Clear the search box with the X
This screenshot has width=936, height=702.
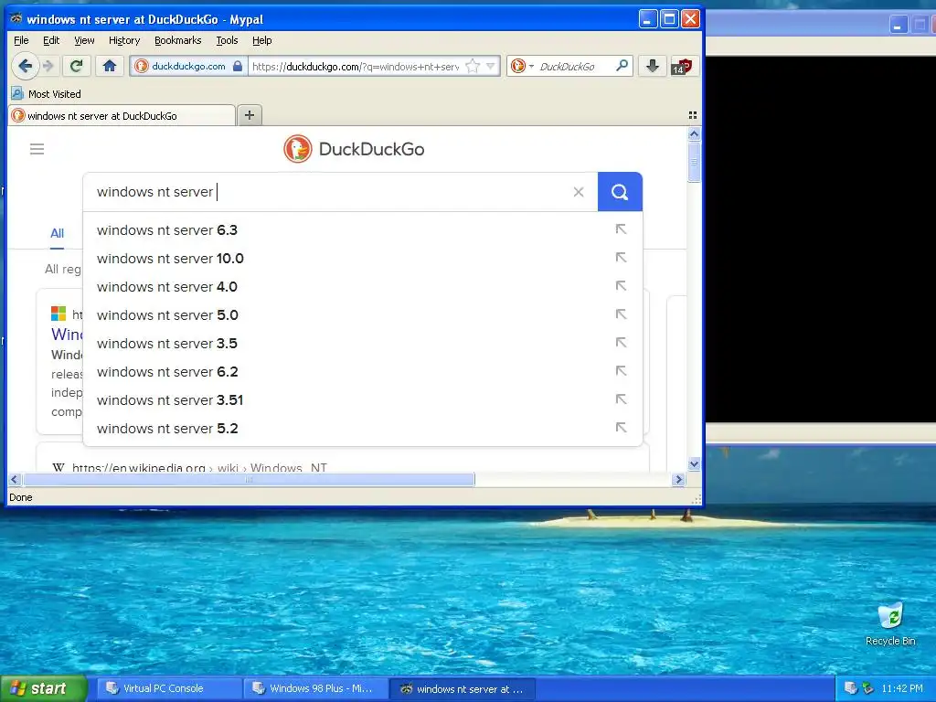click(579, 192)
